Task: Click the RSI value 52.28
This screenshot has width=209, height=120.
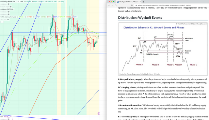Action: (x=6, y=117)
